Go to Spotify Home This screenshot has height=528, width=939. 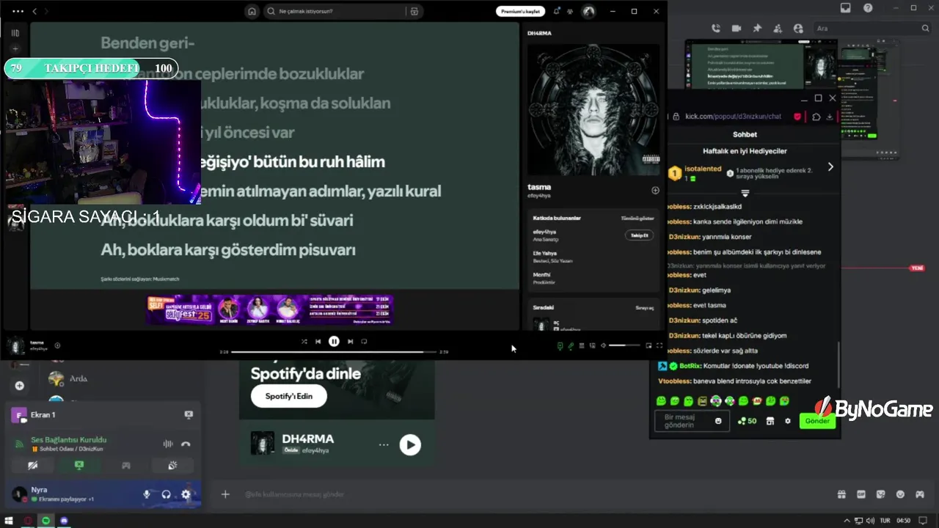click(252, 11)
